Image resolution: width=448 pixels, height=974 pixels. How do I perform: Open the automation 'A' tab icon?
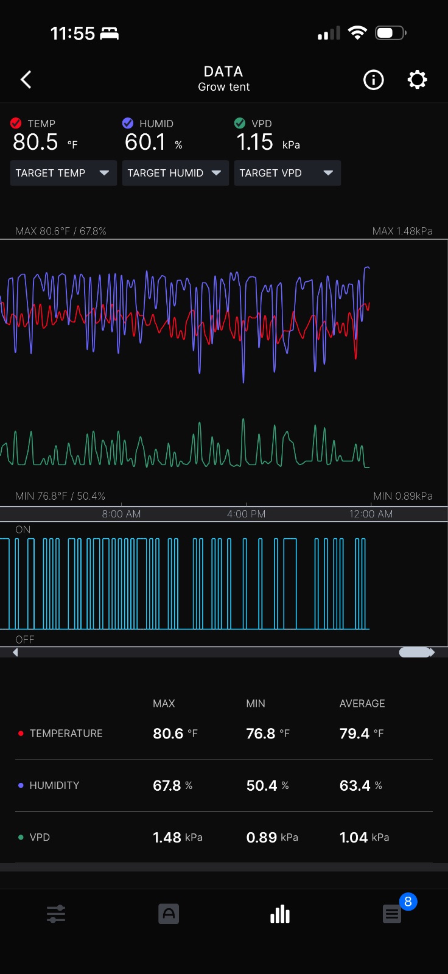[169, 914]
